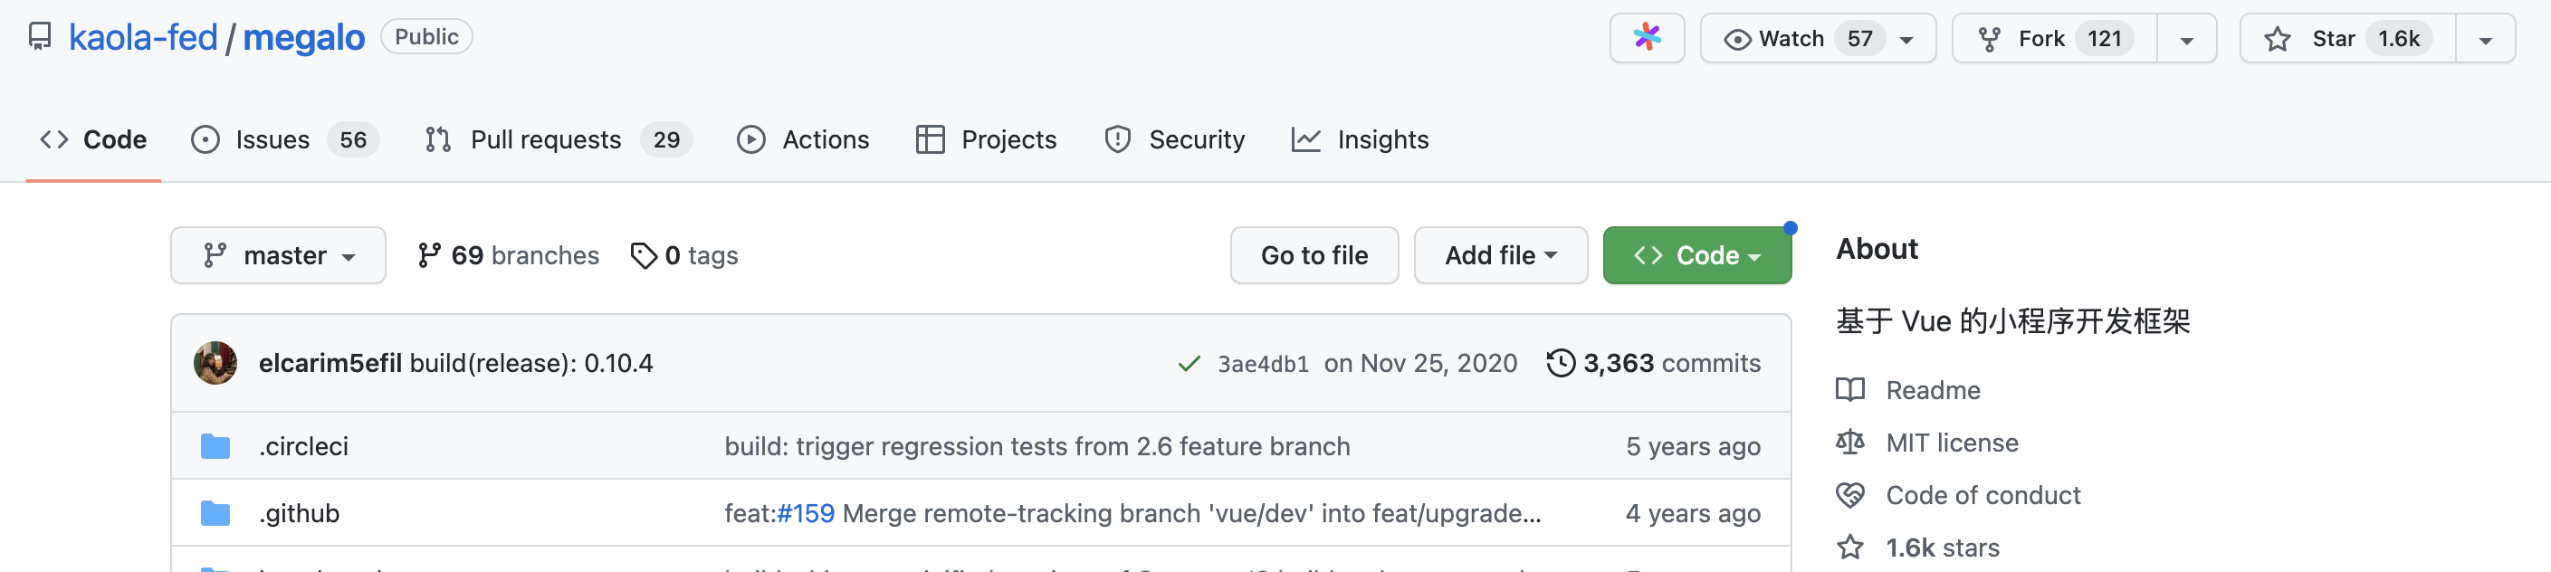Click the colorful asterisk extension icon

(1647, 38)
